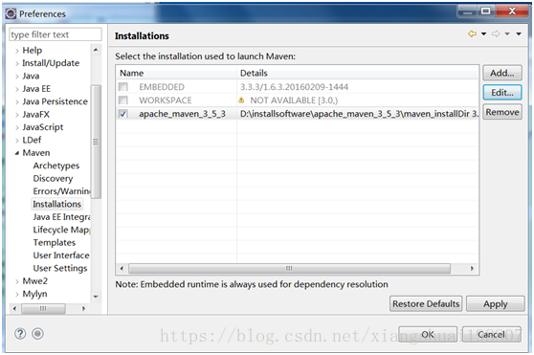Click the Name column header
This screenshot has width=534, height=355.
pyautogui.click(x=176, y=73)
